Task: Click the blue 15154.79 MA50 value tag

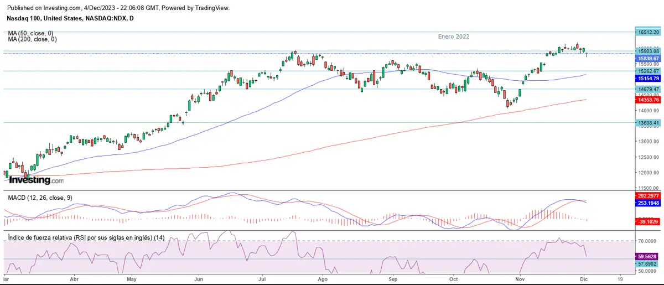Action: (648, 79)
